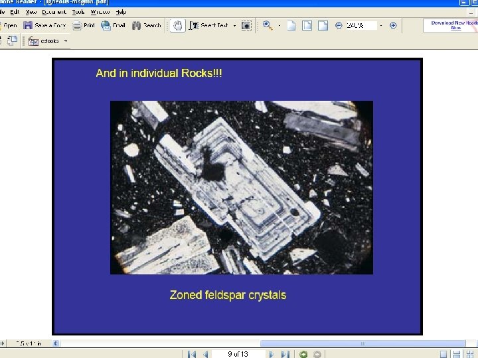
Task: Click the Open toolbar button
Action: [8, 25]
